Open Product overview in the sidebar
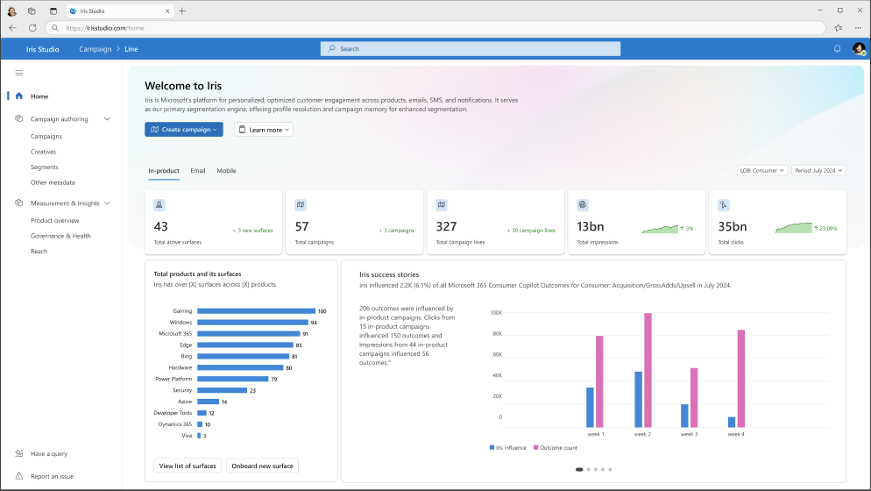871x491 pixels. pos(55,221)
